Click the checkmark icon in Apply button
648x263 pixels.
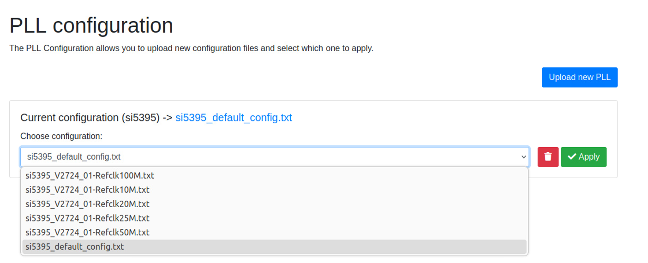pos(572,157)
